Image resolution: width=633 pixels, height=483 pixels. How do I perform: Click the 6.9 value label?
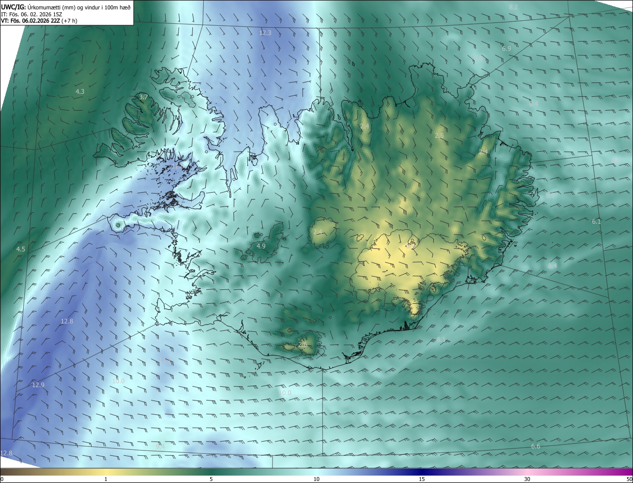pyautogui.click(x=506, y=48)
